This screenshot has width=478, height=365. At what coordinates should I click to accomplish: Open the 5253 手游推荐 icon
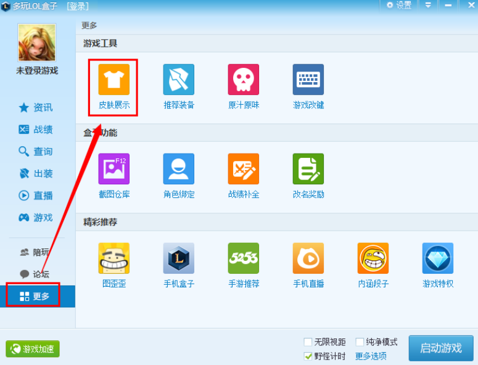(243, 258)
